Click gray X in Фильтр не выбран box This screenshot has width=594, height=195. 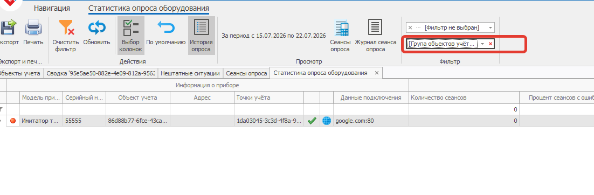410,27
